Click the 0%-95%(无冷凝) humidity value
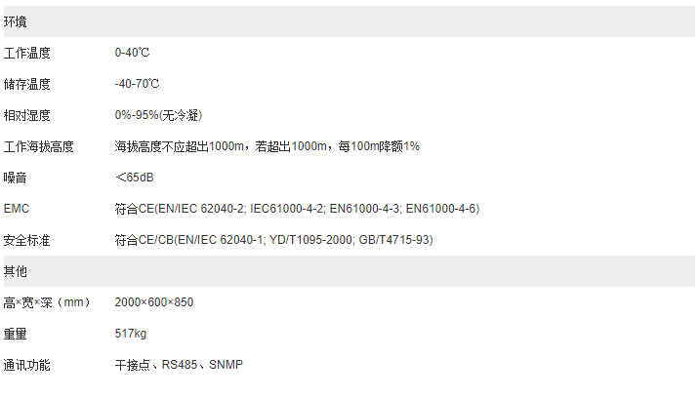 point(158,115)
